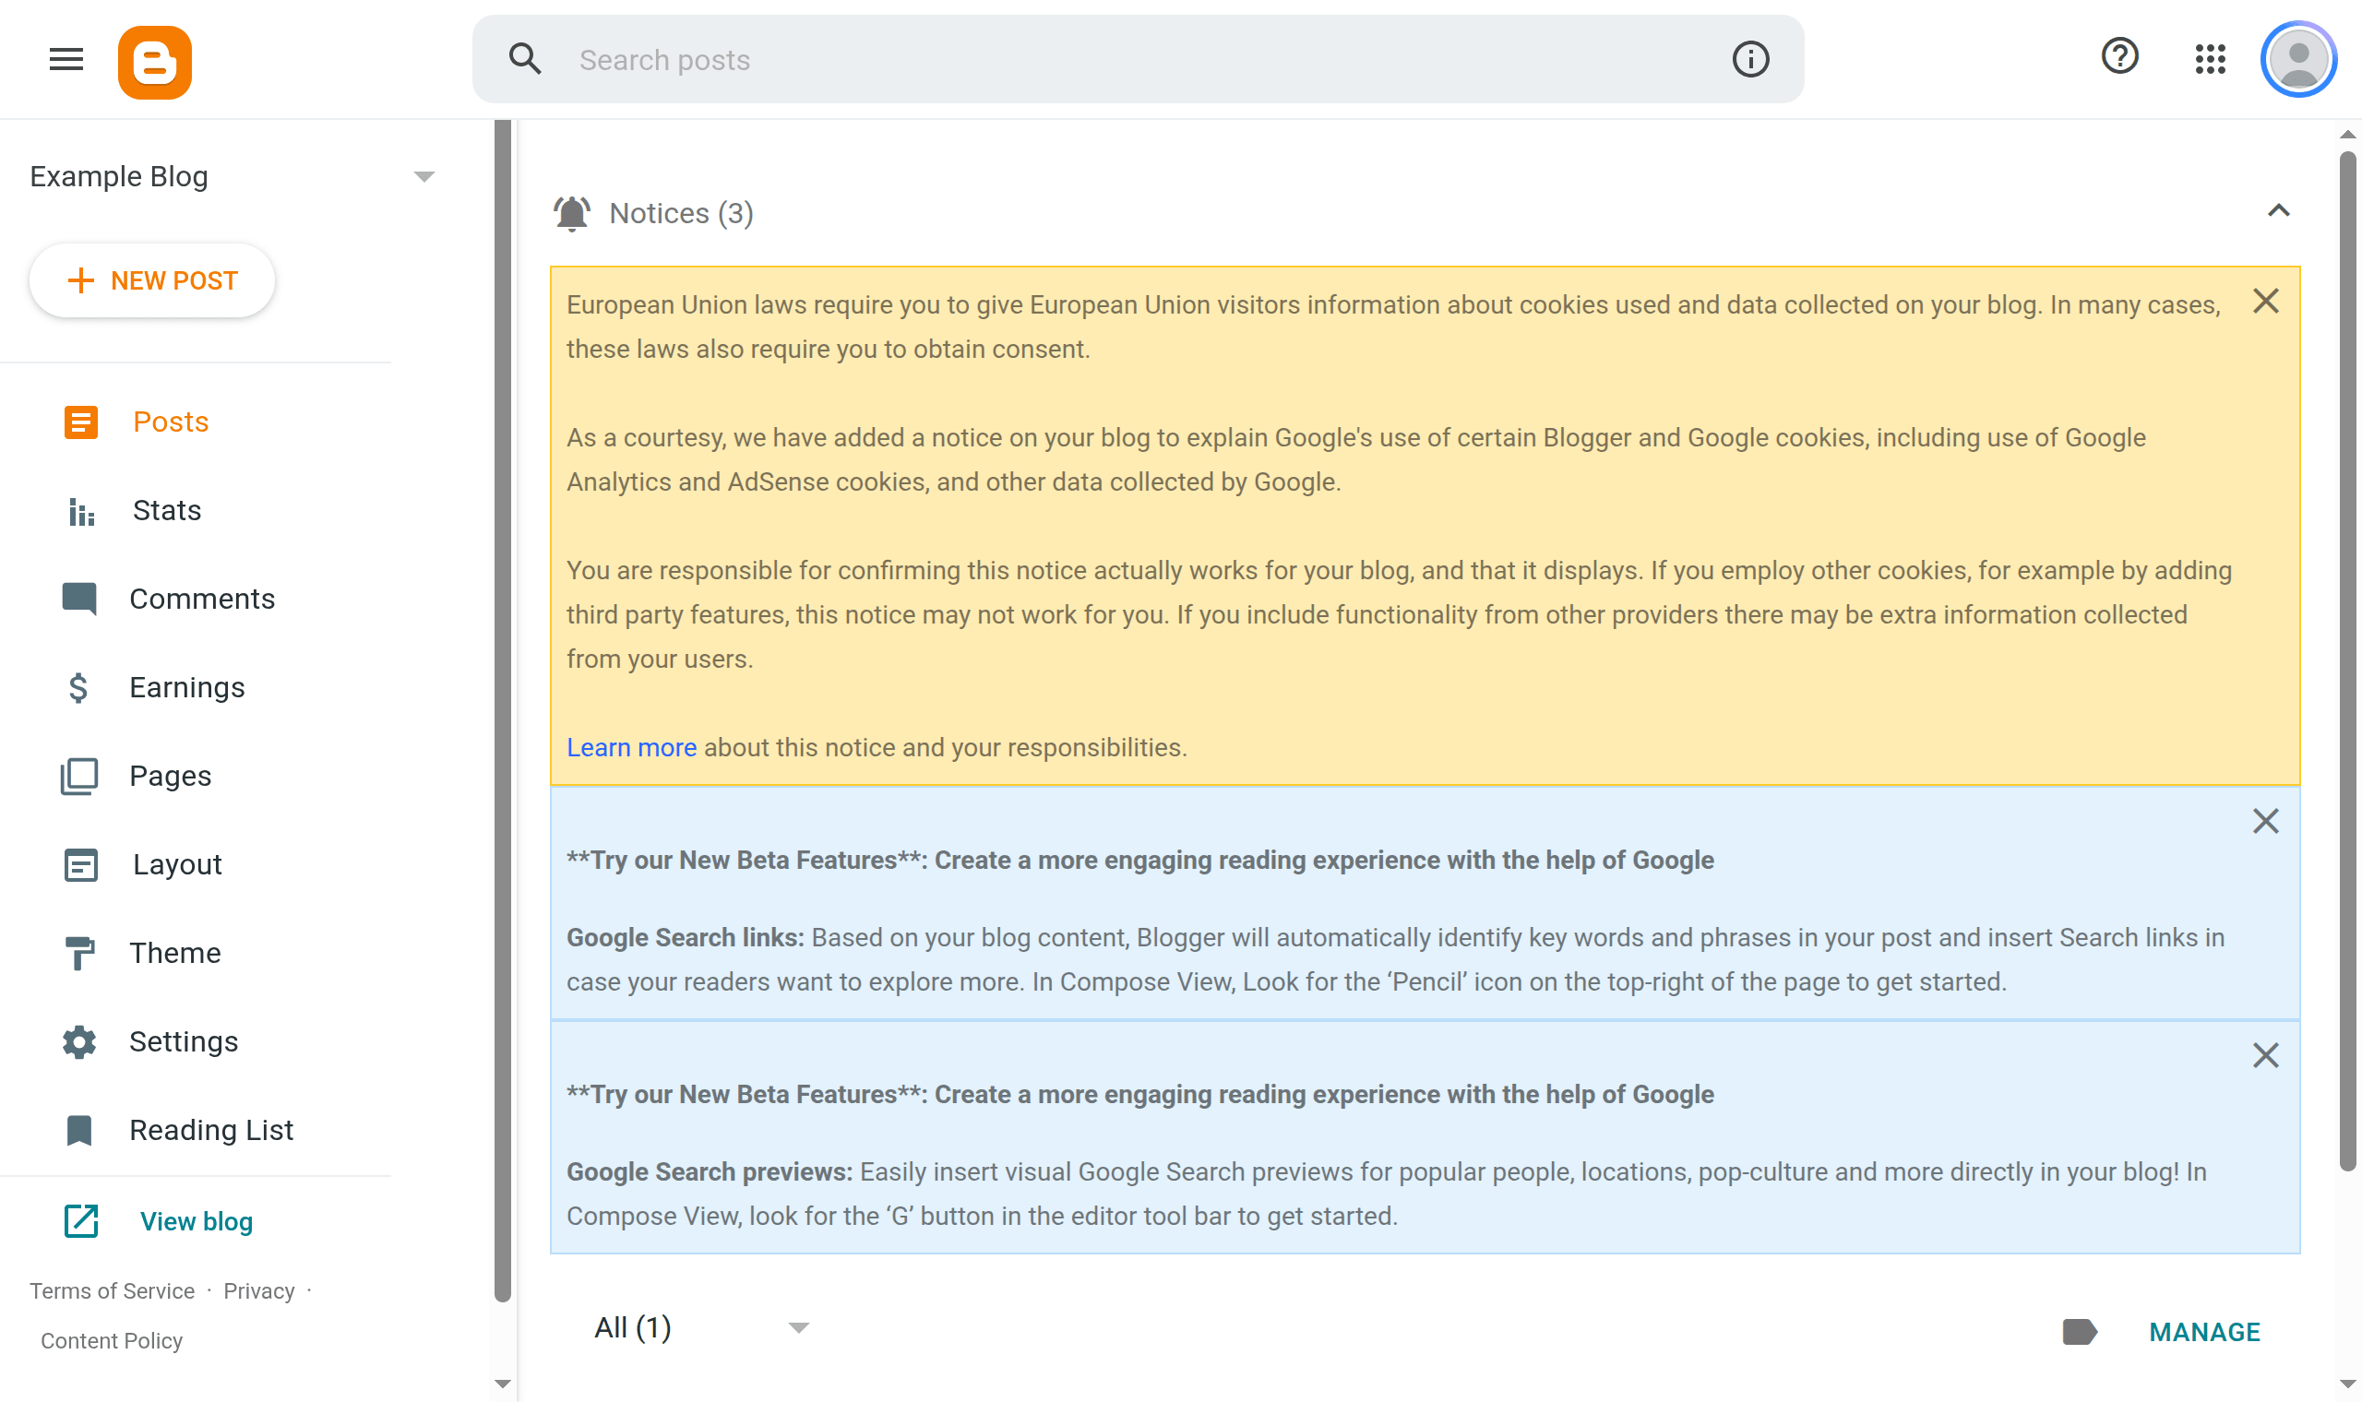Dismiss the Google Search previews notice
2362x1402 pixels.
2266,1055
